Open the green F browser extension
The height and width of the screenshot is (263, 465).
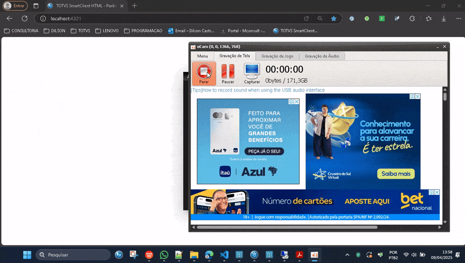coord(382,19)
